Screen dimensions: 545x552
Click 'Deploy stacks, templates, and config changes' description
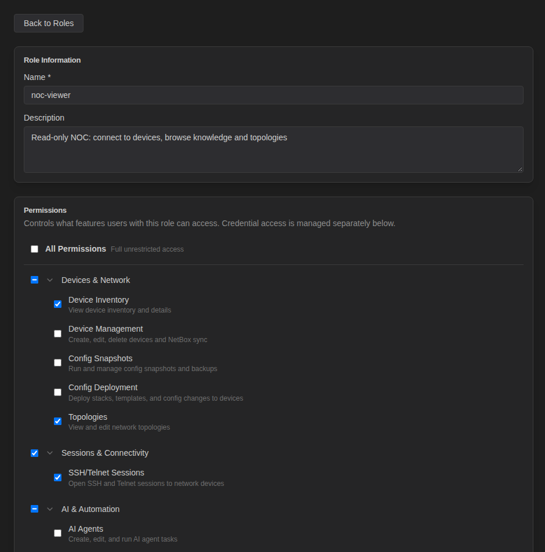coord(156,398)
